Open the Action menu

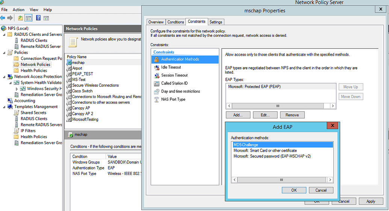(19, 10)
